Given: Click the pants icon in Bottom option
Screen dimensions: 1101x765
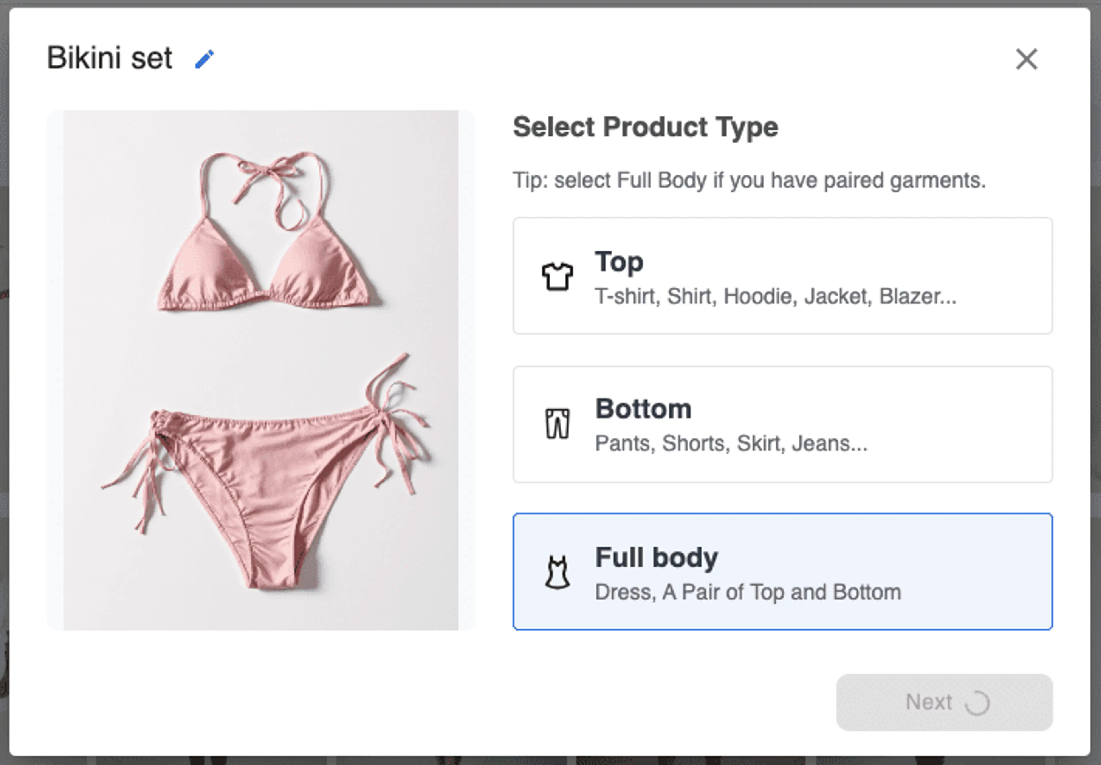Looking at the screenshot, I should tap(557, 424).
